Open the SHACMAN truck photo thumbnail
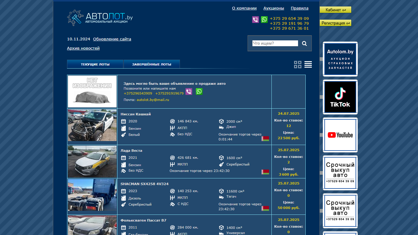This screenshot has width=418, height=235. tap(92, 195)
